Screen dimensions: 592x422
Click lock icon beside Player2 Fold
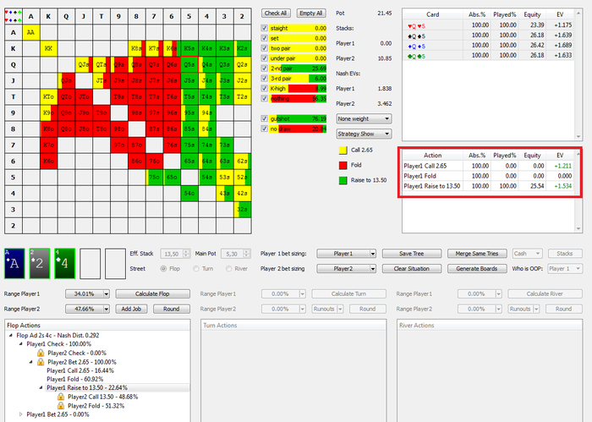[x=61, y=406]
